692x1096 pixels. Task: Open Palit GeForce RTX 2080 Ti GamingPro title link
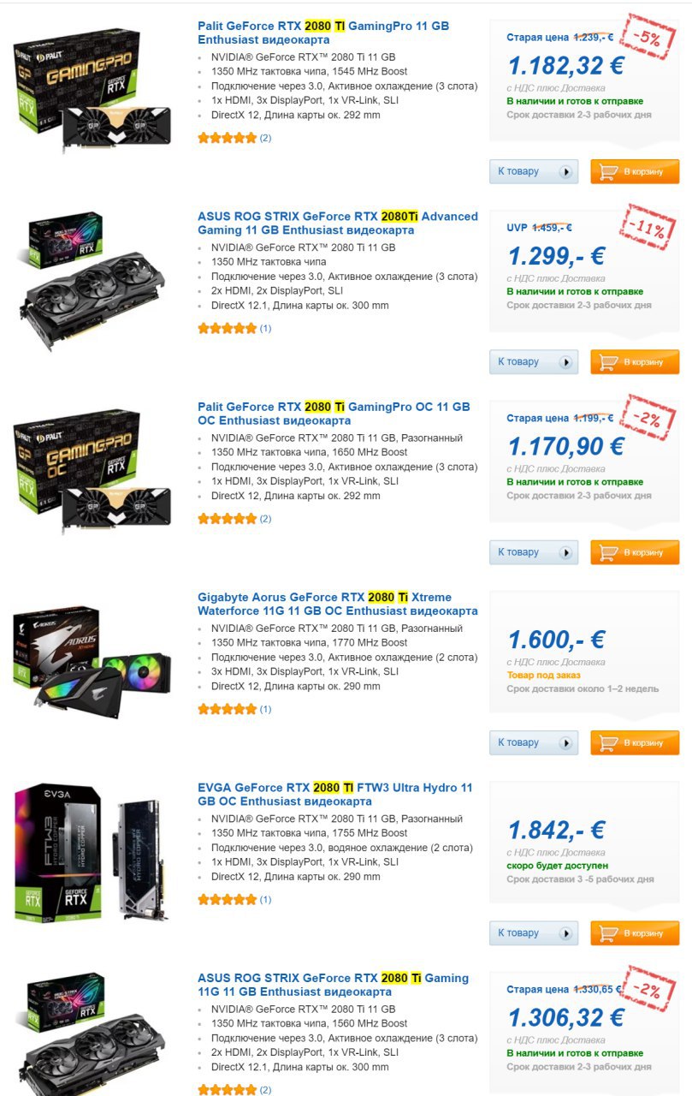point(323,33)
